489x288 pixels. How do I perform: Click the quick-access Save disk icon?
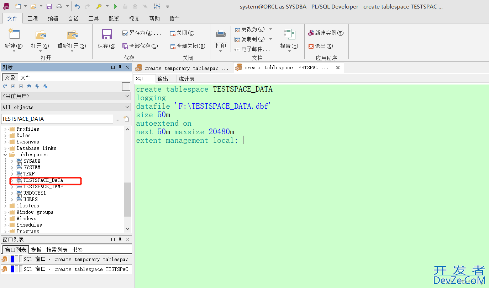point(49,6)
